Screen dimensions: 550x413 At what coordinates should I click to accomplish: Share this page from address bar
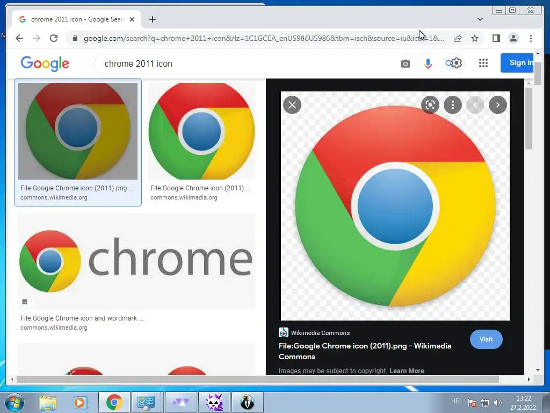point(458,38)
